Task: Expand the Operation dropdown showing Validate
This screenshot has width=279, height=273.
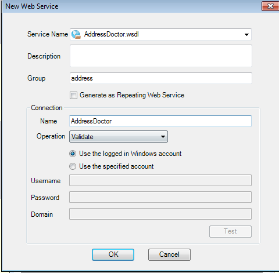Action: pos(119,137)
